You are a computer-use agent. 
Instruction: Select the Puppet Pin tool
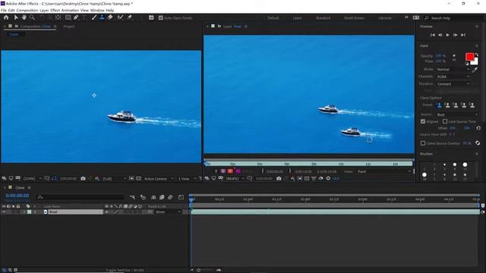pyautogui.click(x=130, y=17)
